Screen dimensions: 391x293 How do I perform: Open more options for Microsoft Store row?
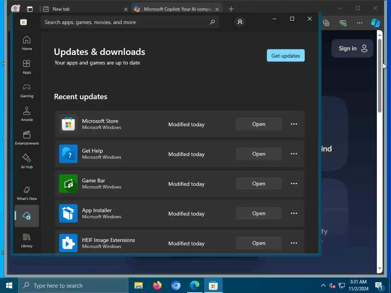pyautogui.click(x=294, y=124)
